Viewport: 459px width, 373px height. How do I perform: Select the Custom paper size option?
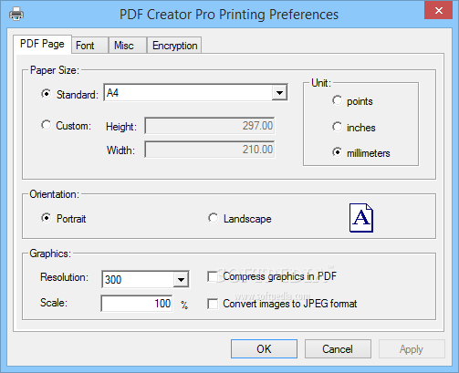click(x=46, y=125)
